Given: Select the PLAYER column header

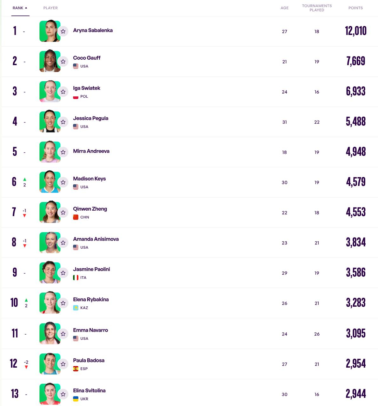Looking at the screenshot, I should tap(50, 8).
